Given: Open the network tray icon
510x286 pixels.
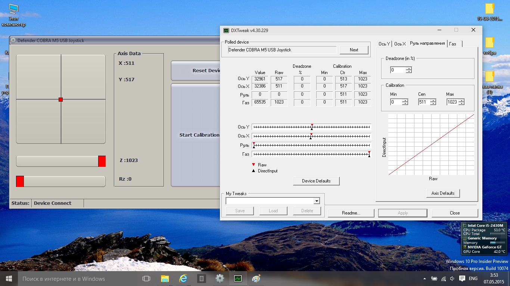Looking at the screenshot, I should tap(444, 279).
